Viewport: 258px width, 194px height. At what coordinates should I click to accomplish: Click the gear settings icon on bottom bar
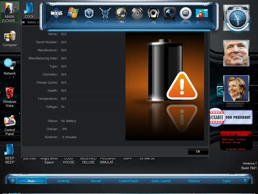coord(13,180)
